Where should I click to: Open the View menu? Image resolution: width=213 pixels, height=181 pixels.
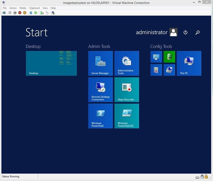pos(45,8)
